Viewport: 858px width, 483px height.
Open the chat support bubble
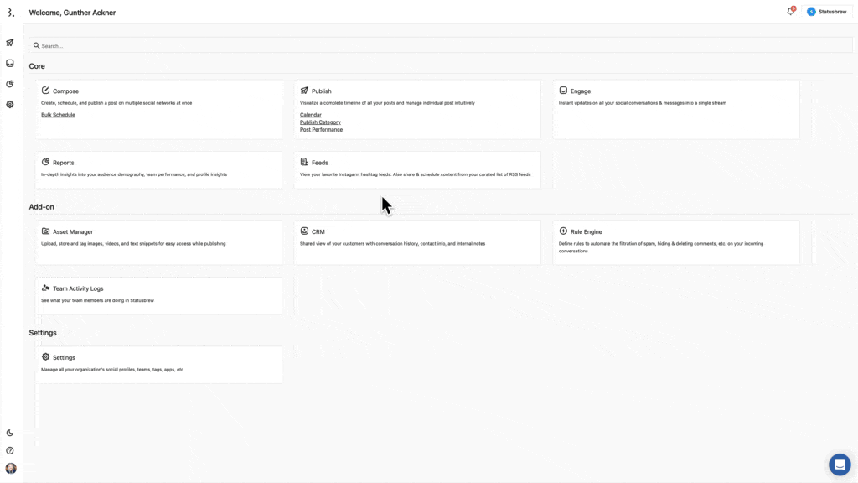(839, 465)
